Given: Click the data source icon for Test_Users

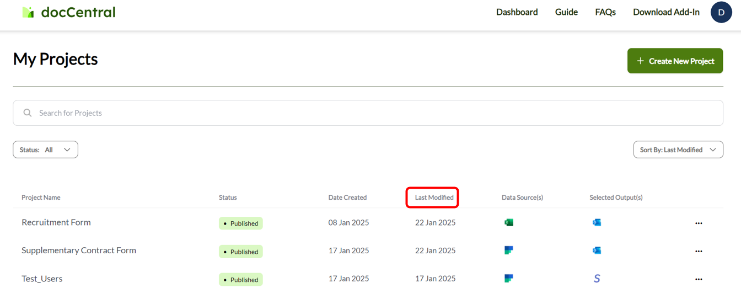Looking at the screenshot, I should (509, 279).
